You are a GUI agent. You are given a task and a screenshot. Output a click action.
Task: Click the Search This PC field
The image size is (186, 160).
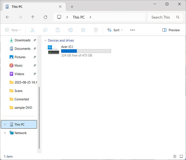coord(165,17)
